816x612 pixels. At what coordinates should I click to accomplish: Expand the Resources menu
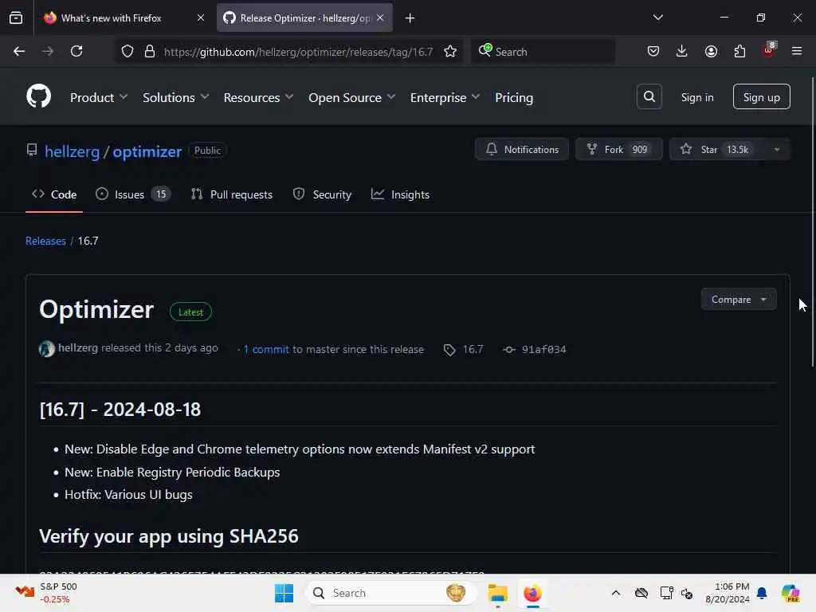(x=259, y=97)
